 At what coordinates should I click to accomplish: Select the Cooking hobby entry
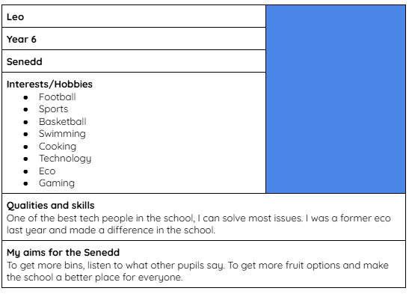point(58,147)
